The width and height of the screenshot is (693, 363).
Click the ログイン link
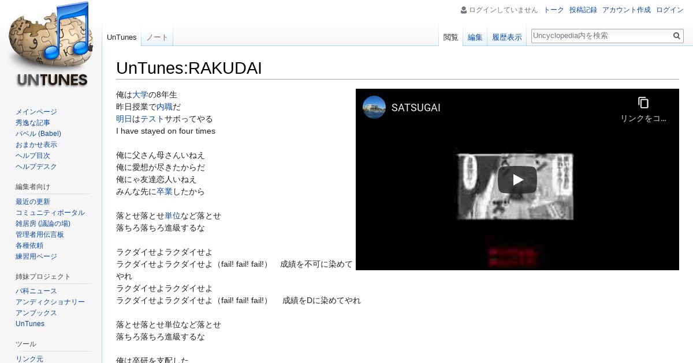click(x=670, y=10)
